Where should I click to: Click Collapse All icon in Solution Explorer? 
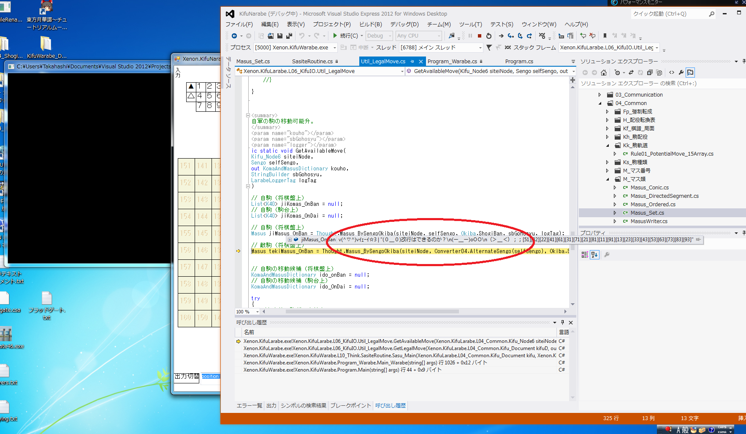coord(650,73)
